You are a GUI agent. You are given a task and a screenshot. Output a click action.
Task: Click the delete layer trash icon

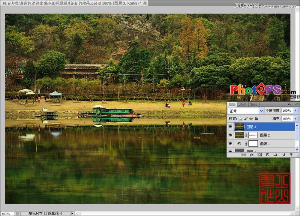tap(290, 154)
